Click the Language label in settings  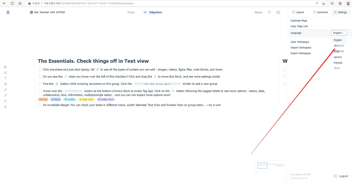click(x=296, y=33)
